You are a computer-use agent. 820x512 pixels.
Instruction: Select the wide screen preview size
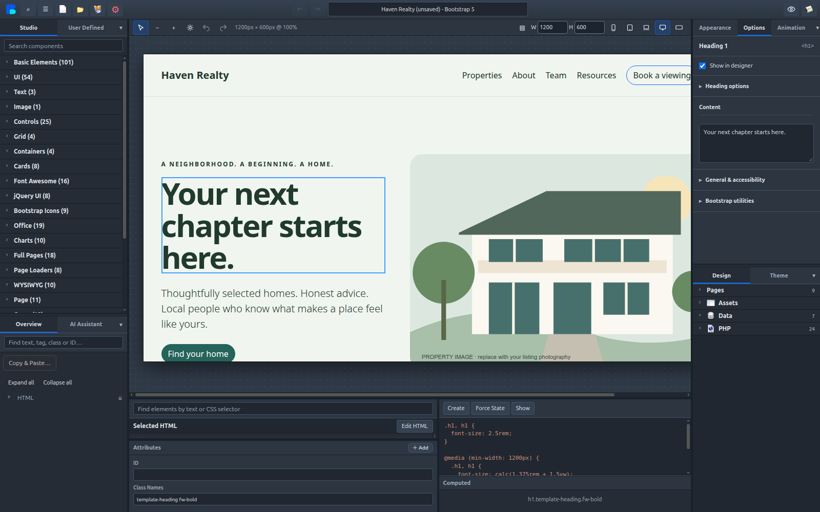(x=679, y=28)
